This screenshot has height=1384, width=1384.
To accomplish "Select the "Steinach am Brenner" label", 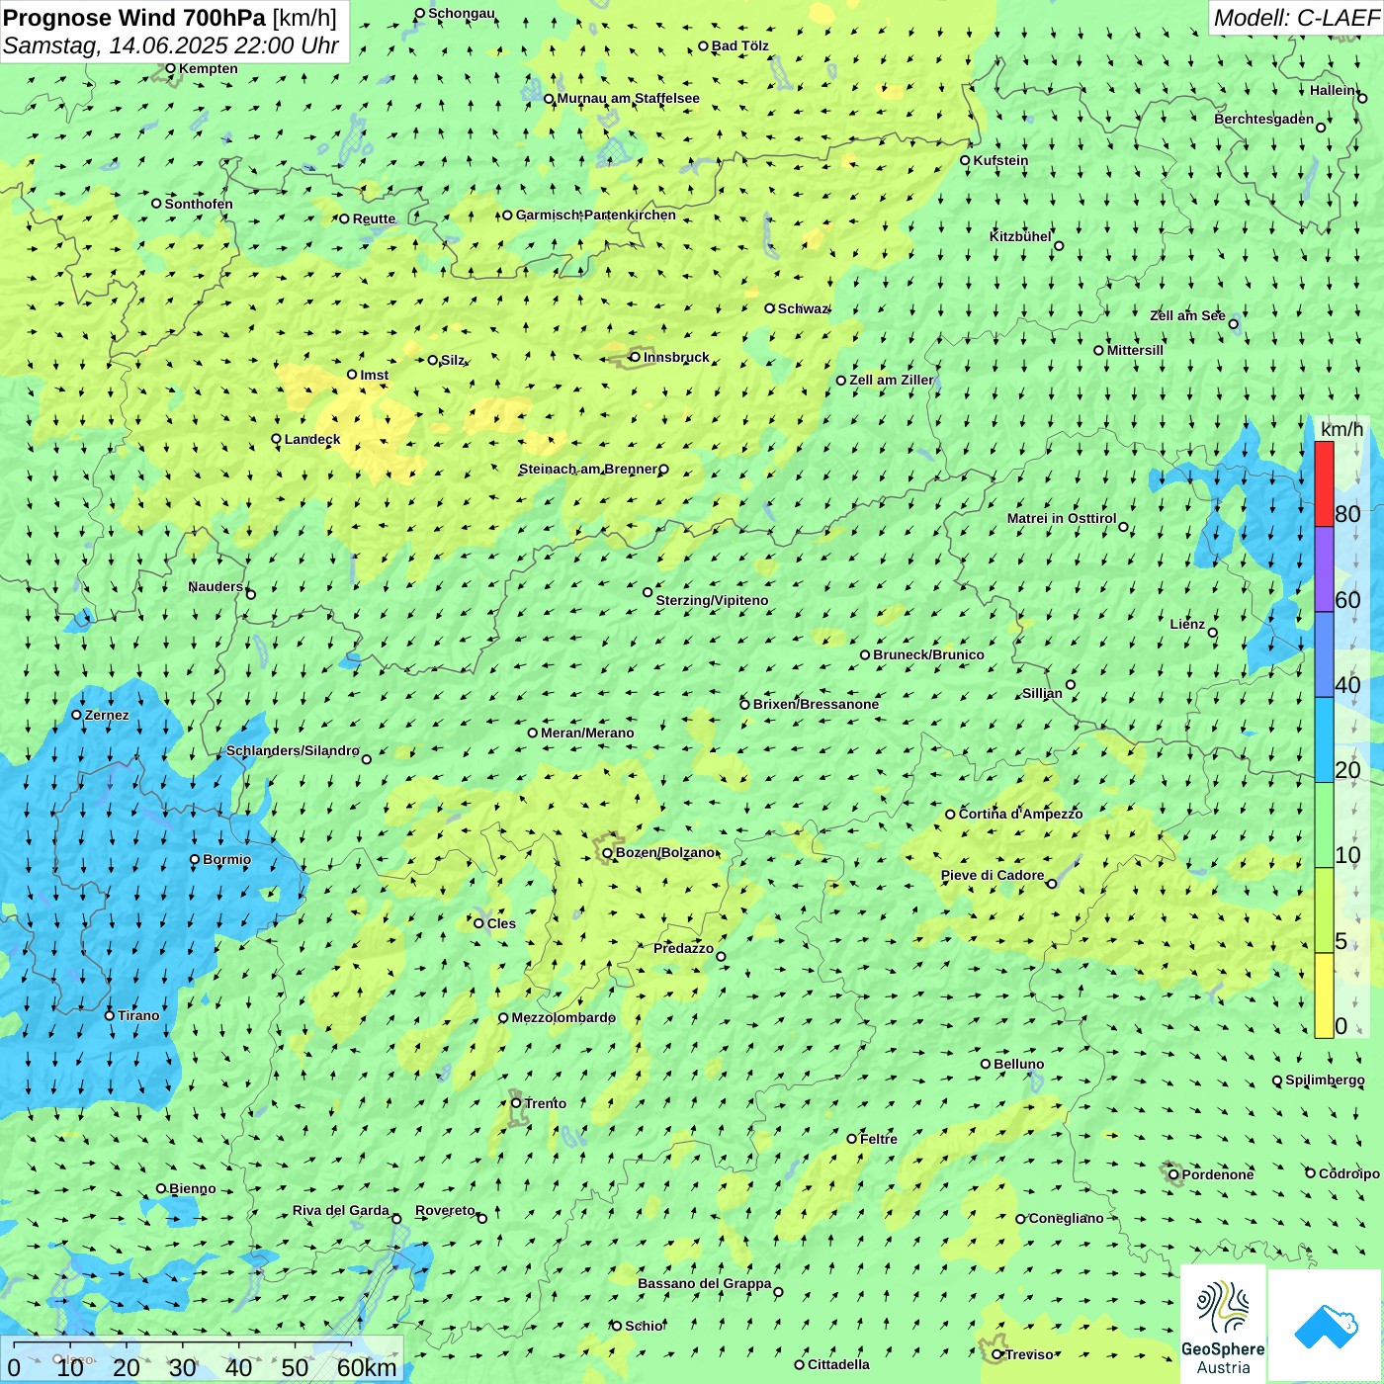I will pos(588,469).
